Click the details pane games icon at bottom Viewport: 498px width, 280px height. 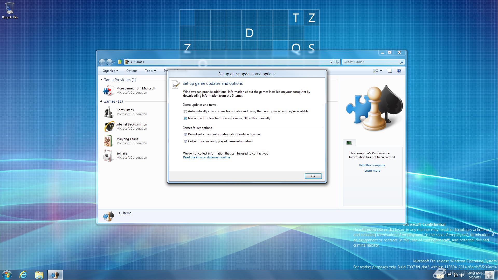pyautogui.click(x=108, y=216)
